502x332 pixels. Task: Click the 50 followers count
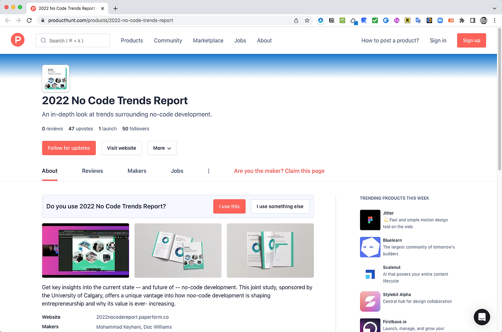point(136,129)
